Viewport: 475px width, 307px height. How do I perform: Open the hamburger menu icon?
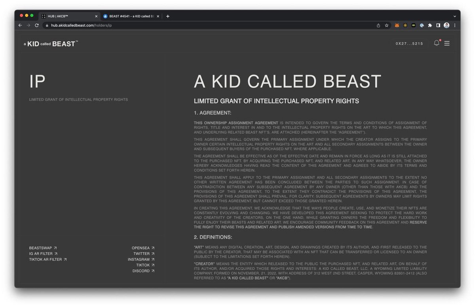click(447, 43)
